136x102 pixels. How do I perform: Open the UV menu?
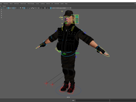(52, 4)
